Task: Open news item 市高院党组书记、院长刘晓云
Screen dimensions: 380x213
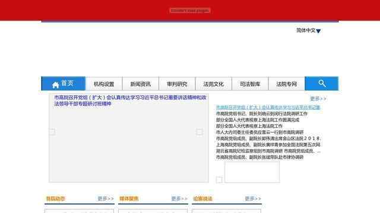Action: [x=262, y=114]
